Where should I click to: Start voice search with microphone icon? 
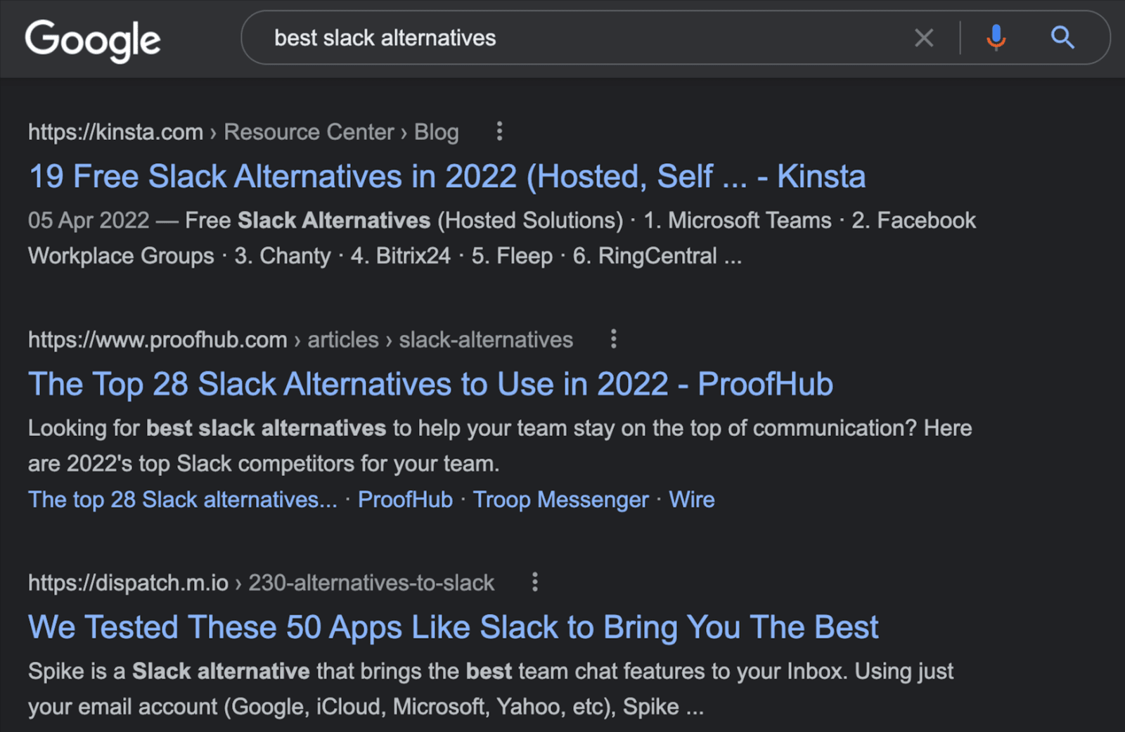[996, 38]
